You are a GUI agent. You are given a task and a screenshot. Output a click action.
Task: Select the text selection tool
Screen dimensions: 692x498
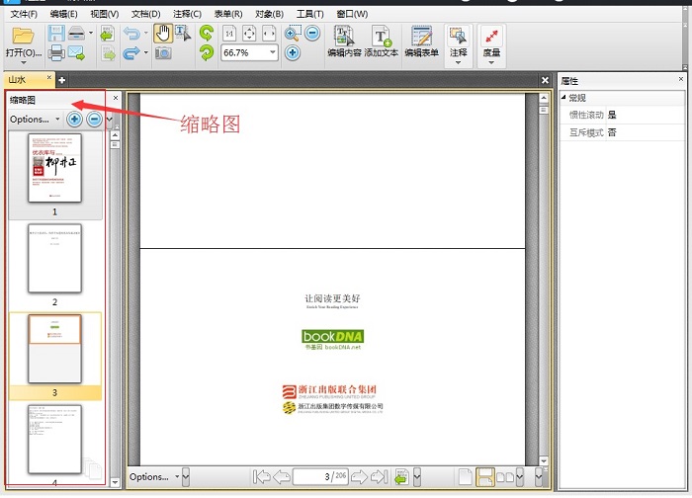click(x=183, y=33)
